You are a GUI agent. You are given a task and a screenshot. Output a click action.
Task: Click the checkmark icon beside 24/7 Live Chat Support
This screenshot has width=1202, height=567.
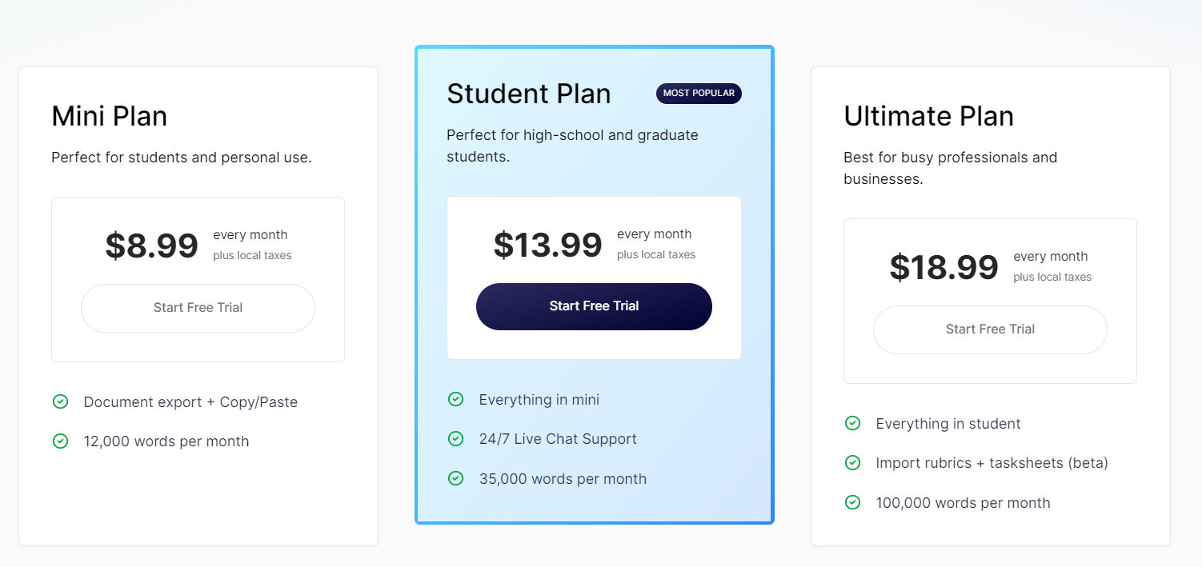coord(455,438)
